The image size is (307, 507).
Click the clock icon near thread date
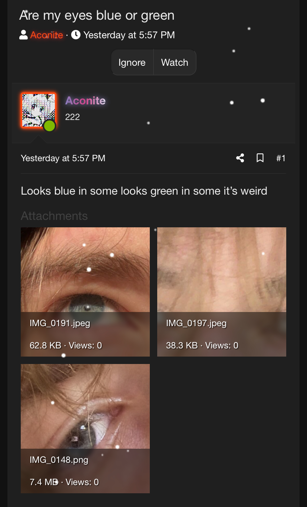click(x=76, y=35)
